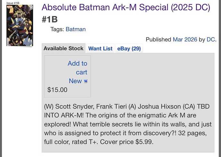The image size is (221, 157).
Task: Open the Mar 2026 publication date link
Action: [x=185, y=39]
